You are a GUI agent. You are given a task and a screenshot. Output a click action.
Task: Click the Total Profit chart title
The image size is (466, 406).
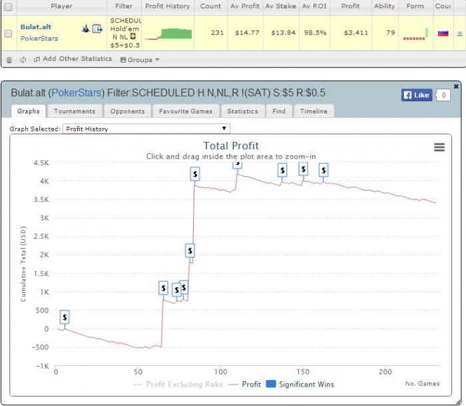231,146
